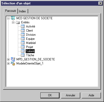Select the Projet entity in tree
The height and width of the screenshot is (102, 104).
(30, 47)
